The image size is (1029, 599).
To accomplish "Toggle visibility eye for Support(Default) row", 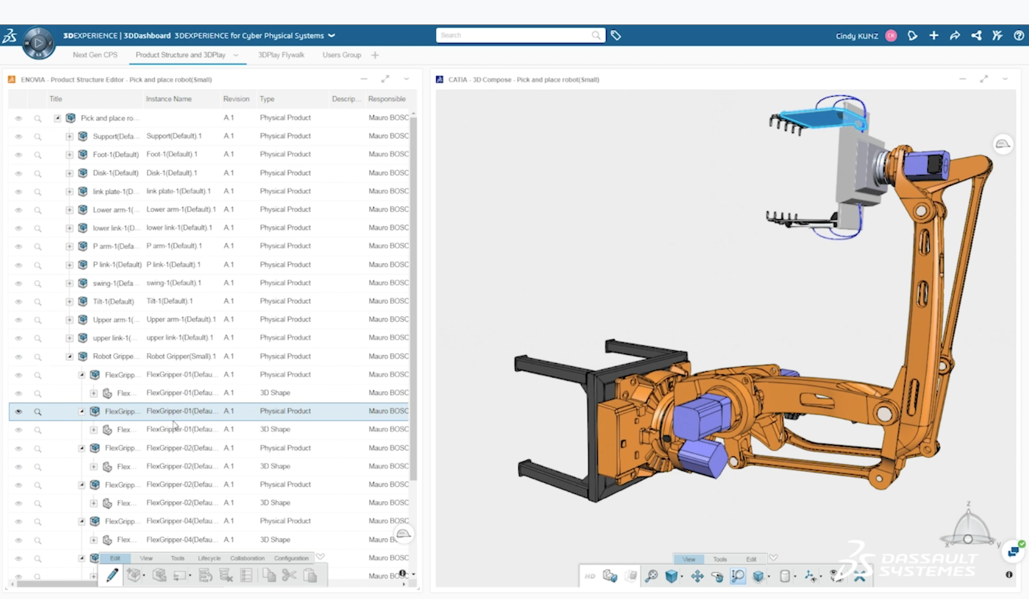I will point(18,136).
